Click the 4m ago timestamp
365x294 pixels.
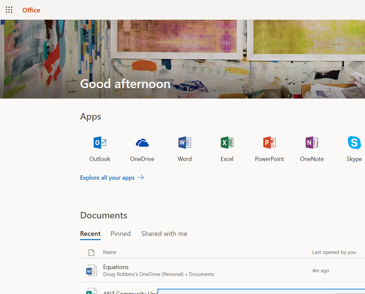pos(321,271)
